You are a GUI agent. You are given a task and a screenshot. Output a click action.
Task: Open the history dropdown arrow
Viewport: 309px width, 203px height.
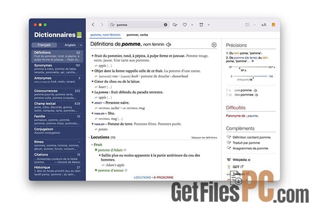tap(209, 25)
